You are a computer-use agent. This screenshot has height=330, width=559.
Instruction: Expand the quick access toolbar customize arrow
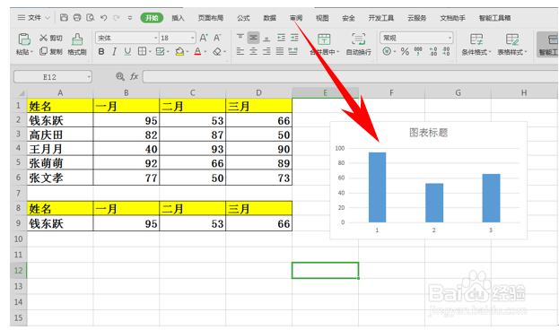[x=130, y=17]
